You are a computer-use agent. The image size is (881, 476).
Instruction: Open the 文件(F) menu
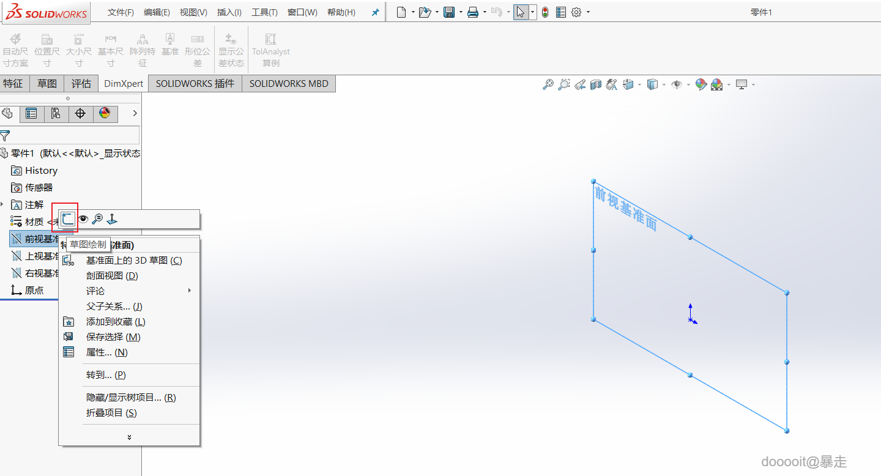(121, 12)
